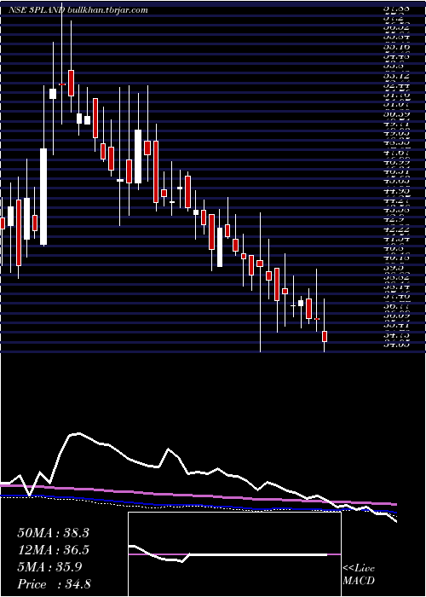The height and width of the screenshot is (597, 426).
Task: Click the 50MA : 38.3 value
Action: 53,533
